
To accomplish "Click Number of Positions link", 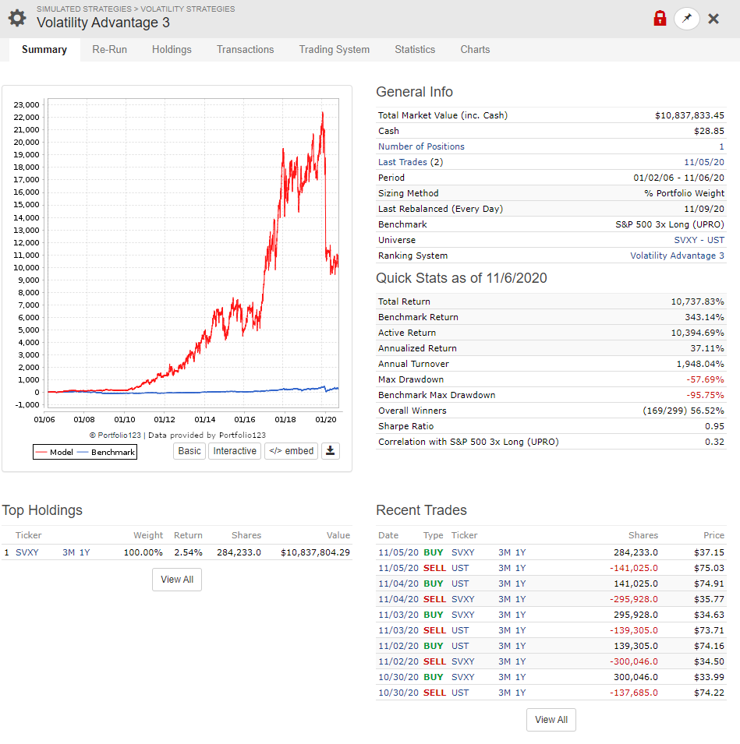I will (421, 146).
